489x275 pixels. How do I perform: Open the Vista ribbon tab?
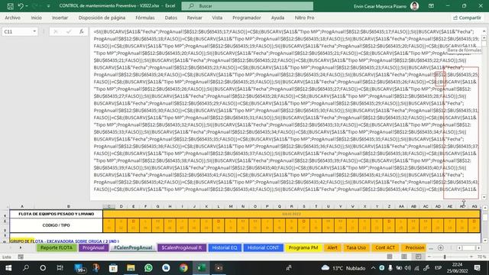coord(217,18)
